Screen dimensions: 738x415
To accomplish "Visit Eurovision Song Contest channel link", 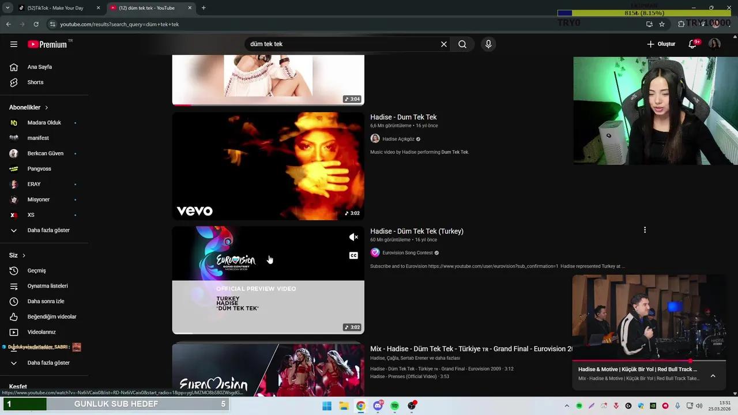I will point(408,253).
